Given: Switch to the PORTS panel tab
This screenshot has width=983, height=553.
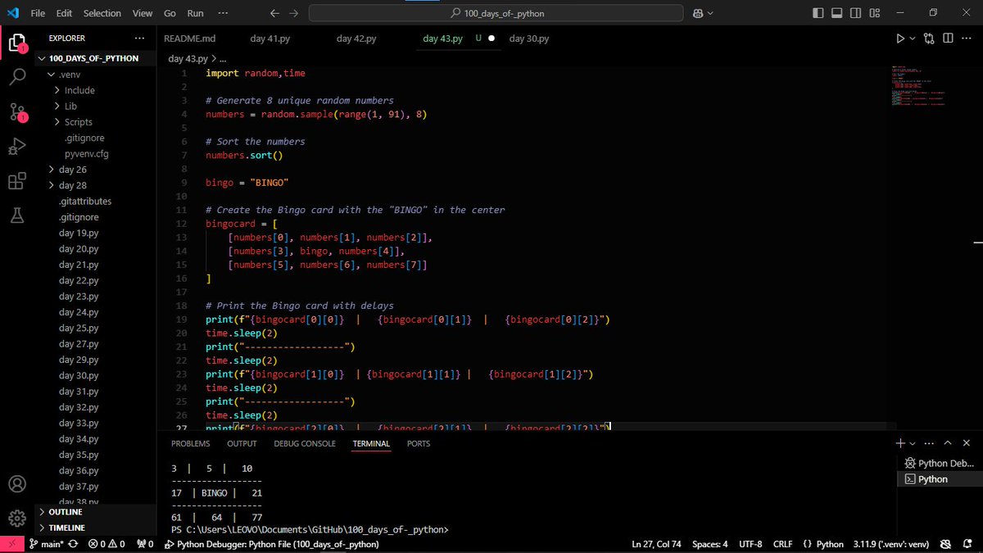Looking at the screenshot, I should pos(419,443).
